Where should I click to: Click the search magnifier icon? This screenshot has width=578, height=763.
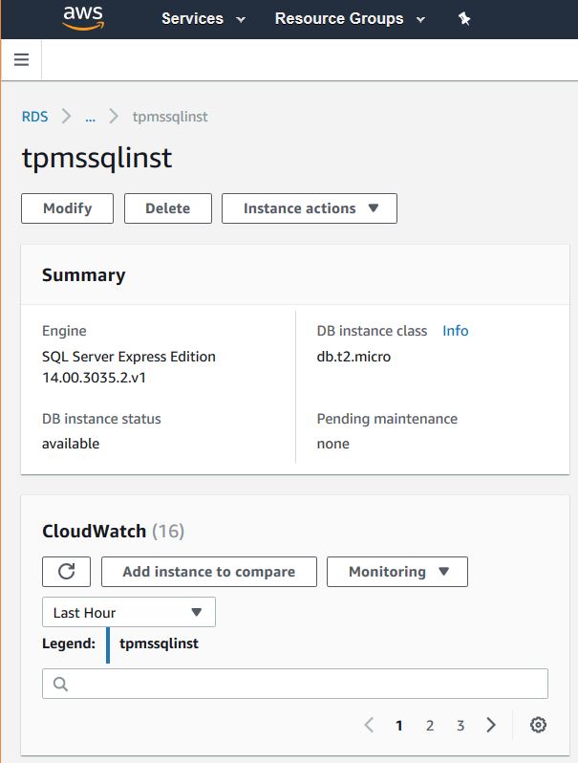point(60,684)
